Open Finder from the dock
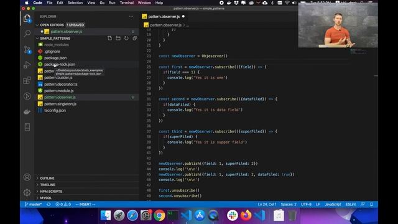This screenshot has height=224, width=398. click(106, 215)
